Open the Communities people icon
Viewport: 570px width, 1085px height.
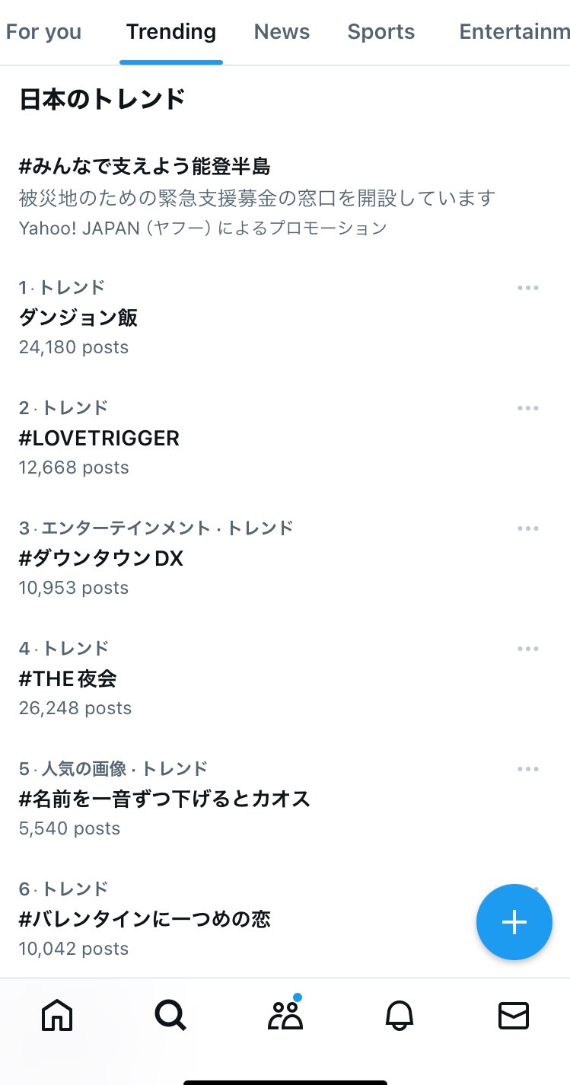[x=285, y=1015]
